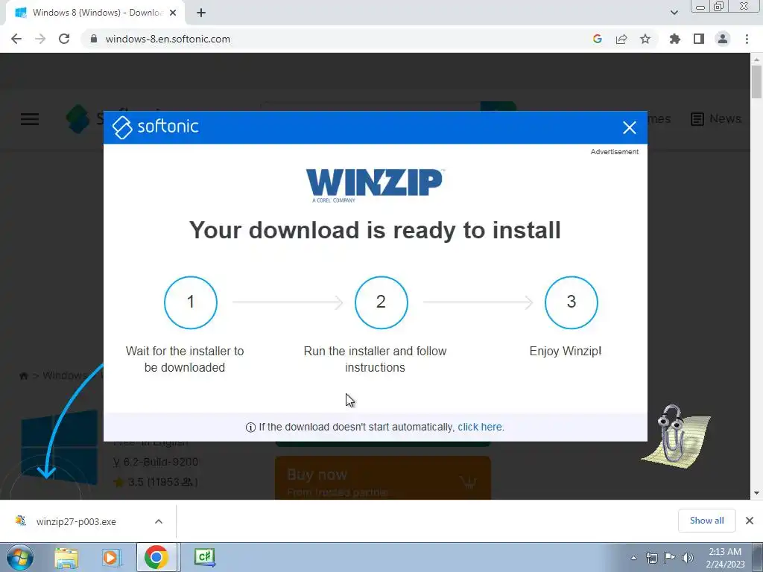
Task: Reload the current page
Action: (64, 39)
